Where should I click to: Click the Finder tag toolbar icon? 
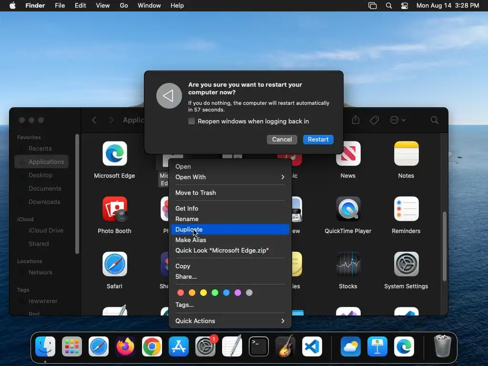pos(374,120)
